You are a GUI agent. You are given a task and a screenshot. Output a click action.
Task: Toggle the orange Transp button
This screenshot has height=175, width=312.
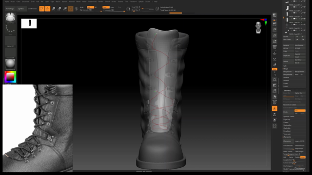point(274,108)
